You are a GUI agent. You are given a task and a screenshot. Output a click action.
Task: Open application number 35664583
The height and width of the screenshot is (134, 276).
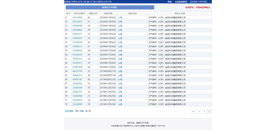77,84
